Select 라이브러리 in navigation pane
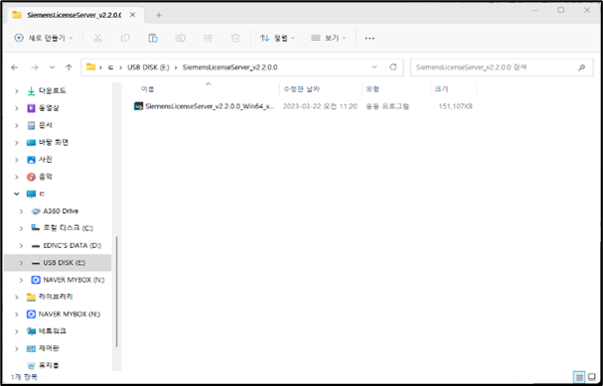603x386 pixels. [x=56, y=297]
